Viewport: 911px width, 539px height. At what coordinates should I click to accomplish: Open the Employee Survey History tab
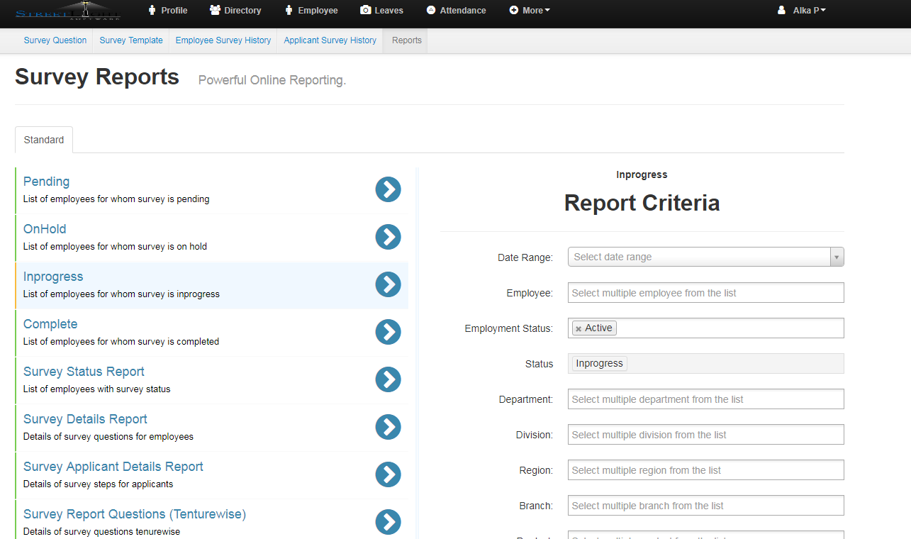pos(223,40)
